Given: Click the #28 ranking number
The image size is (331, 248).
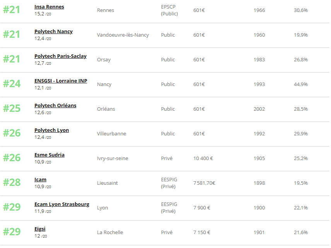Looking at the screenshot, I should (x=12, y=182).
